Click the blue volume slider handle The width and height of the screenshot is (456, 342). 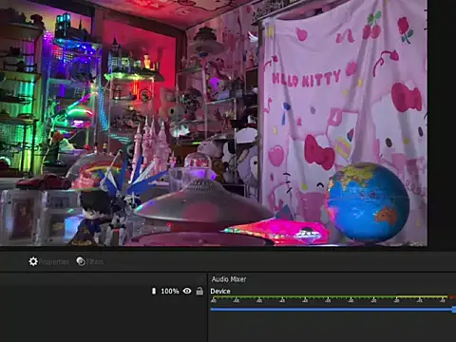click(454, 310)
